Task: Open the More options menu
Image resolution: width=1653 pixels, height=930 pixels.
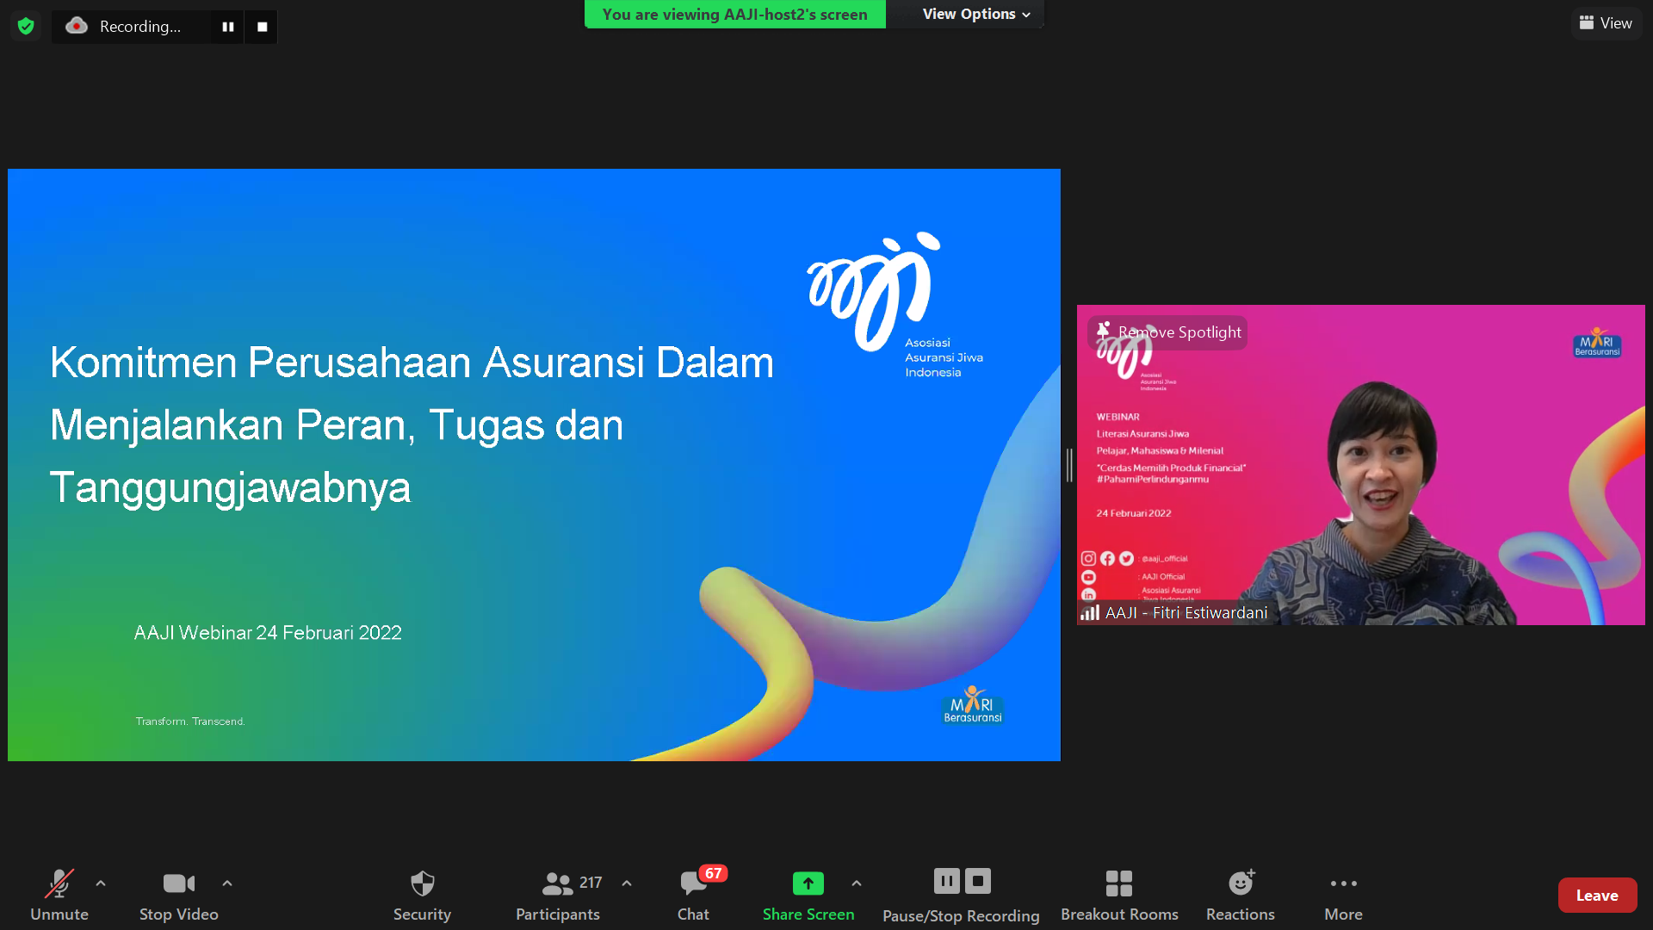Action: (x=1343, y=895)
